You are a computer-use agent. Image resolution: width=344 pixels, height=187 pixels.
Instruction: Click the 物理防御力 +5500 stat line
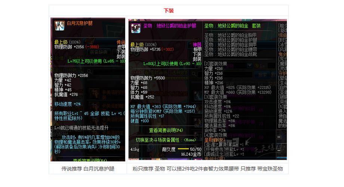[x=148, y=78]
